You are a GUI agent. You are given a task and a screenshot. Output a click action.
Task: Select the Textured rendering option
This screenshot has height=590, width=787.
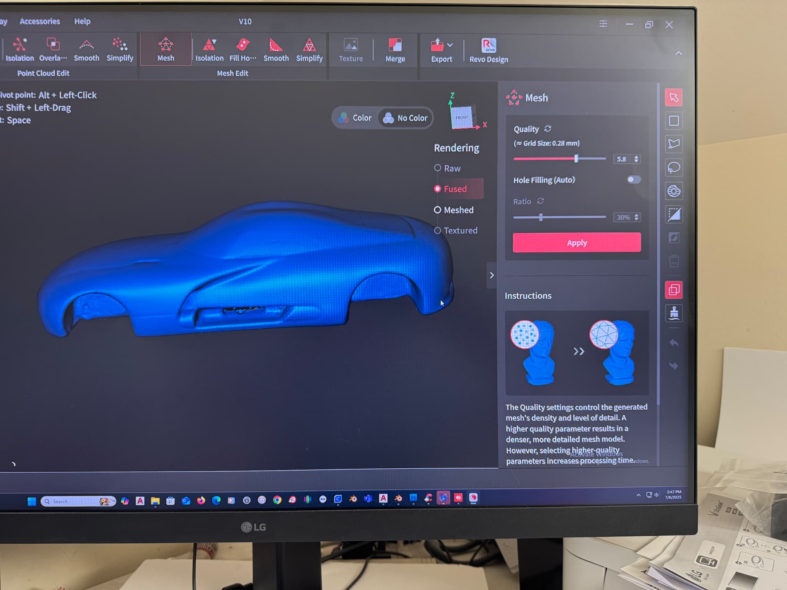click(456, 231)
